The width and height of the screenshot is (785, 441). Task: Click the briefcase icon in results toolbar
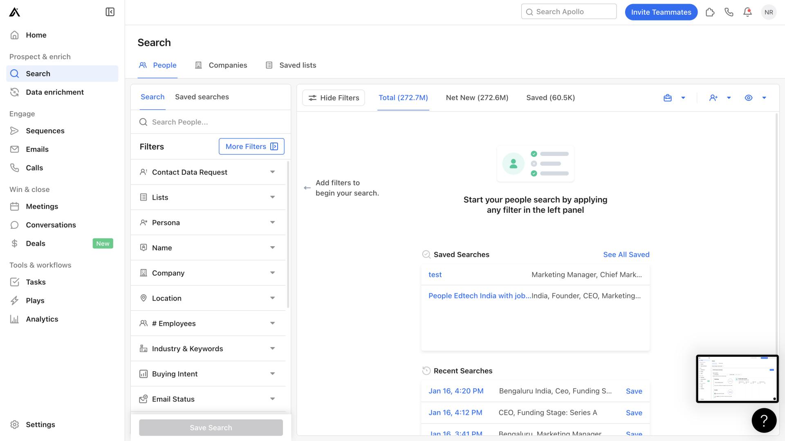[x=668, y=98]
